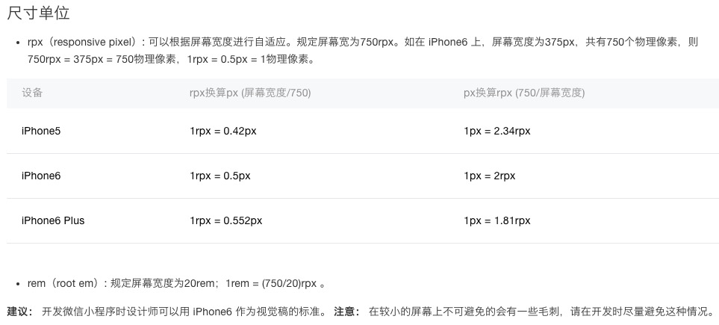The image size is (719, 325).
Task: Click the bold 建议 label
Action: click(19, 312)
